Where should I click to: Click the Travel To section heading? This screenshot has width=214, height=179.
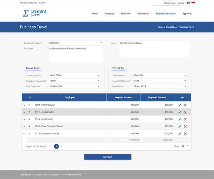point(118,68)
